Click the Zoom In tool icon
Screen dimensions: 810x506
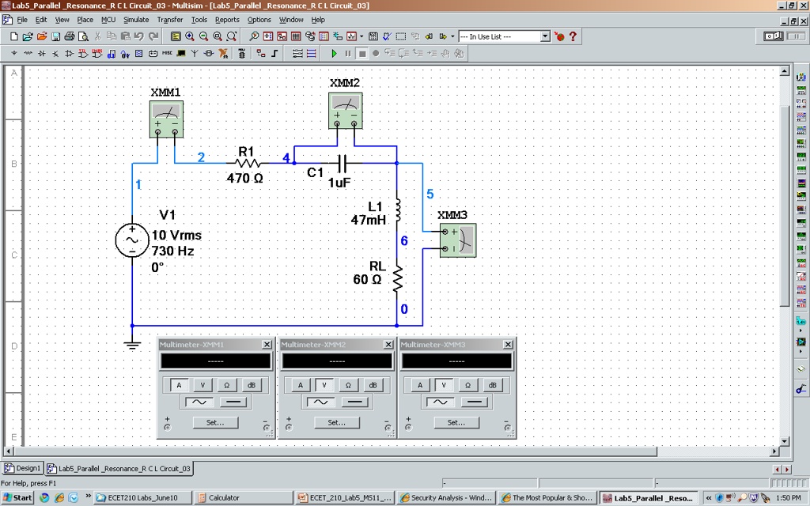190,36
